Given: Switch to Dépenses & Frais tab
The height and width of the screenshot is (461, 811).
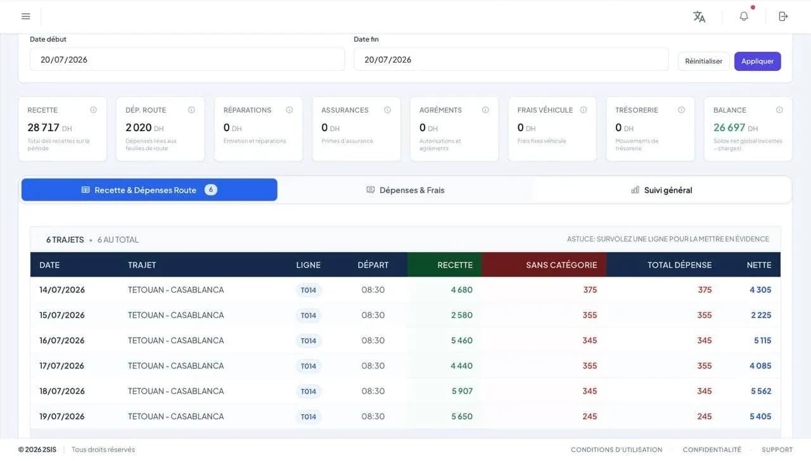Looking at the screenshot, I should [x=405, y=190].
